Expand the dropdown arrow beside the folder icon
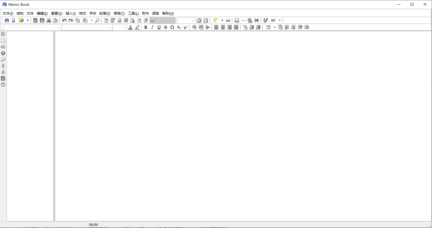Screen dimensions: 432x228 click(x=28, y=20)
